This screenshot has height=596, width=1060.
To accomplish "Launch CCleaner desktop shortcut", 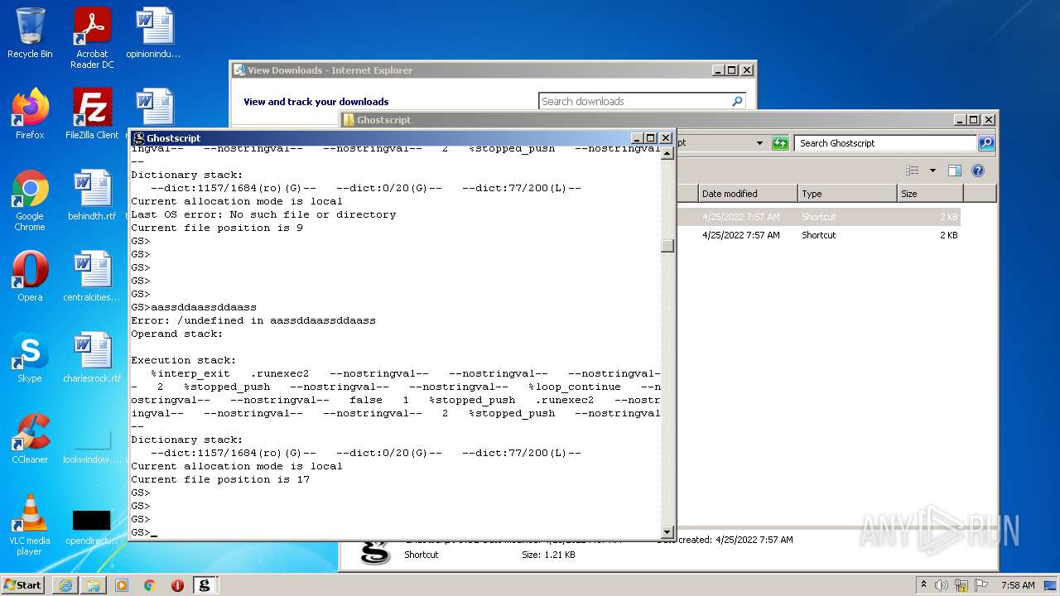I will [x=30, y=439].
